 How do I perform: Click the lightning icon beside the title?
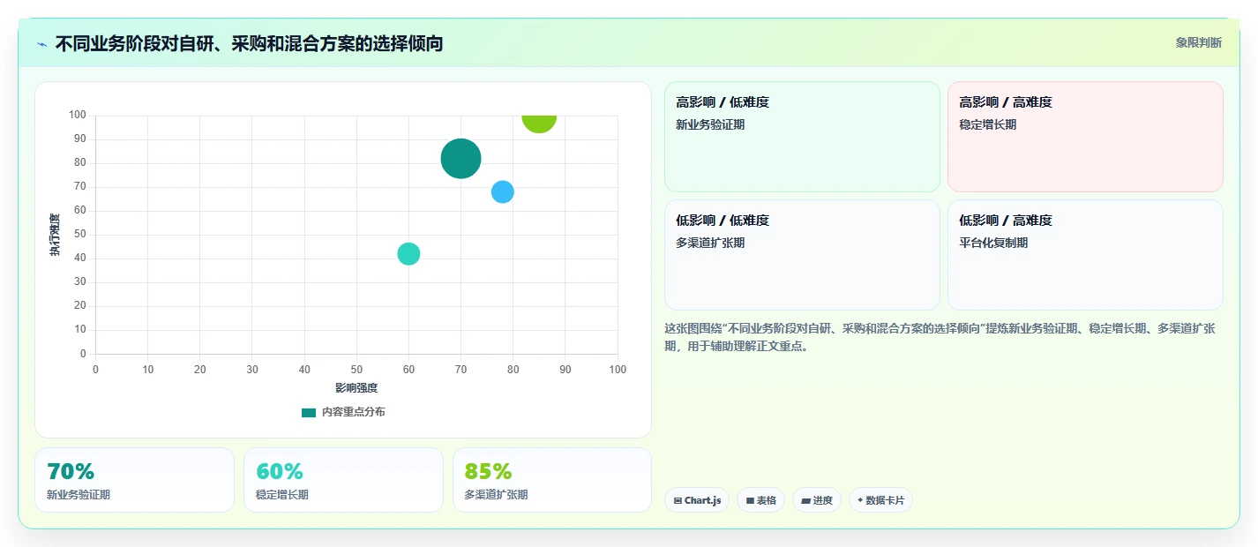[41, 43]
